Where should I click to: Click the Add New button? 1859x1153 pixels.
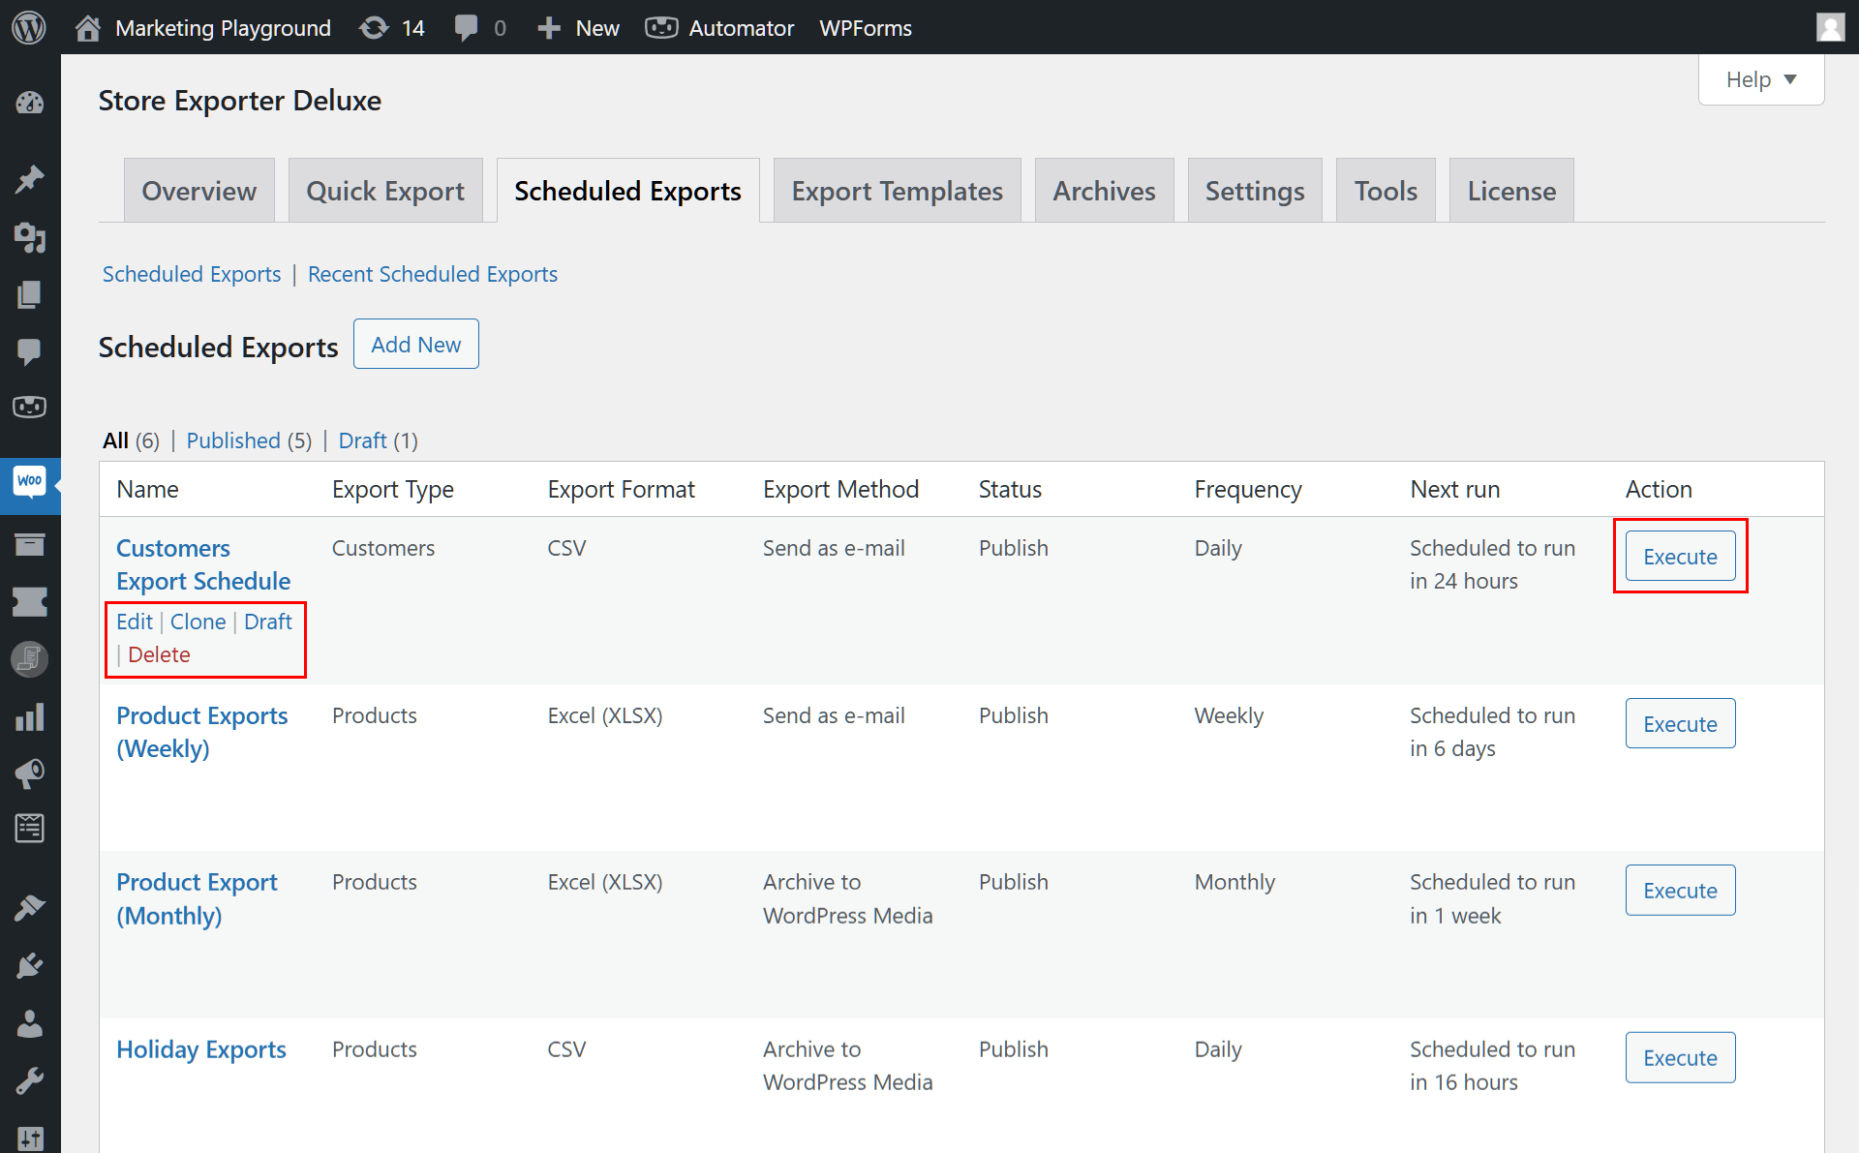416,344
